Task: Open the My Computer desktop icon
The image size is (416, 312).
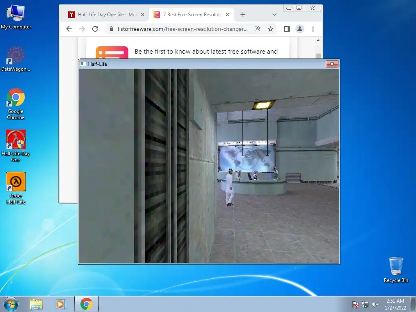Action: 16,17
